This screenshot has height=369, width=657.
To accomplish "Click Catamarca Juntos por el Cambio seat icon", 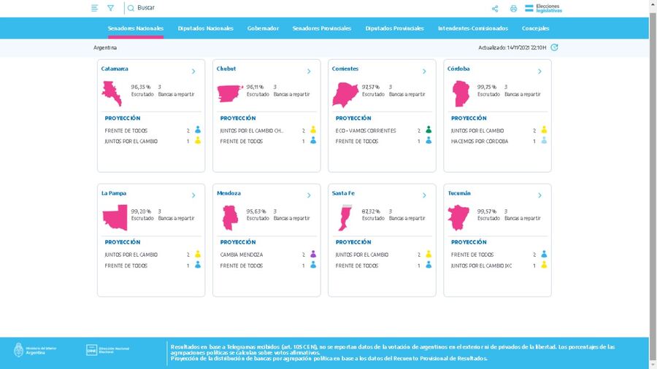I will (198, 141).
